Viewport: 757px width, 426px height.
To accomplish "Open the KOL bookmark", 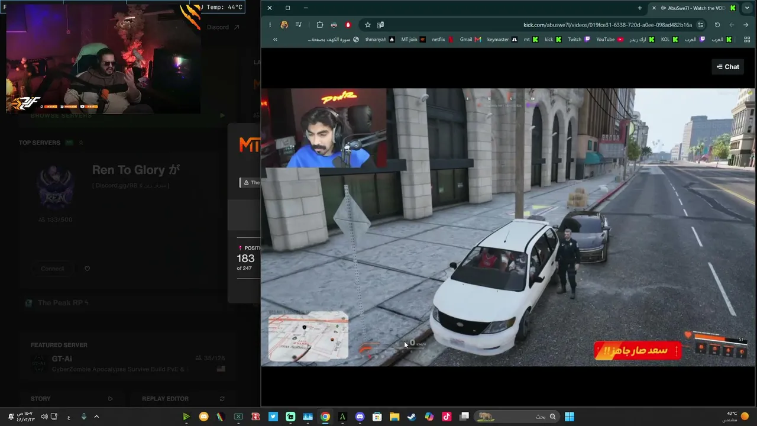I will pyautogui.click(x=669, y=40).
